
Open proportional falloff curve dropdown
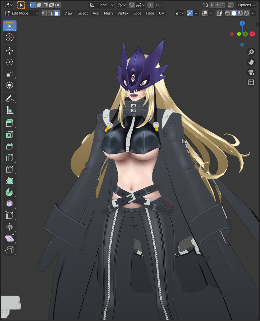click(x=159, y=5)
